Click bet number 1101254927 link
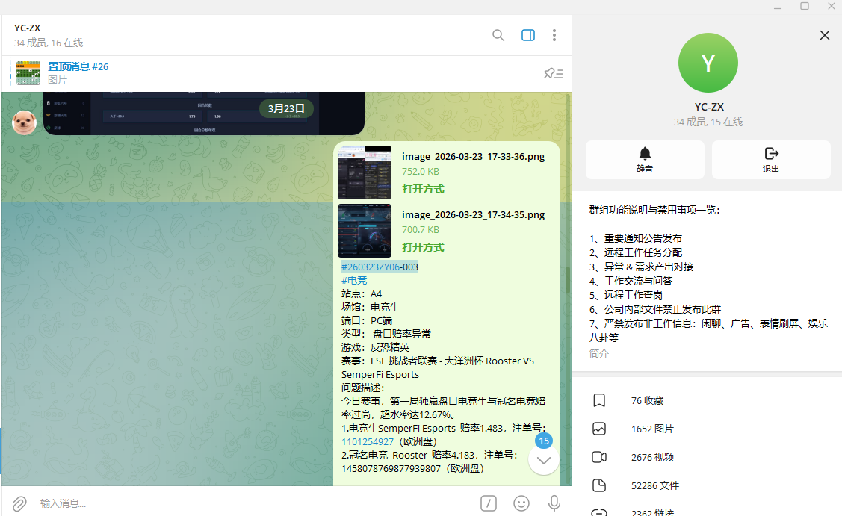The image size is (842, 516). point(368,441)
